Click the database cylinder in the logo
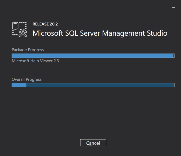The height and width of the screenshot is (156, 181). pyautogui.click(x=16, y=26)
